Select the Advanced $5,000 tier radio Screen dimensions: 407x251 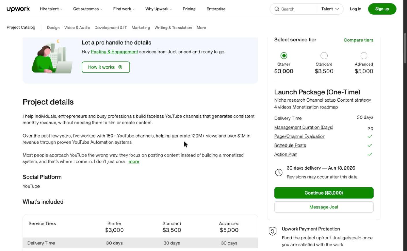click(x=364, y=56)
